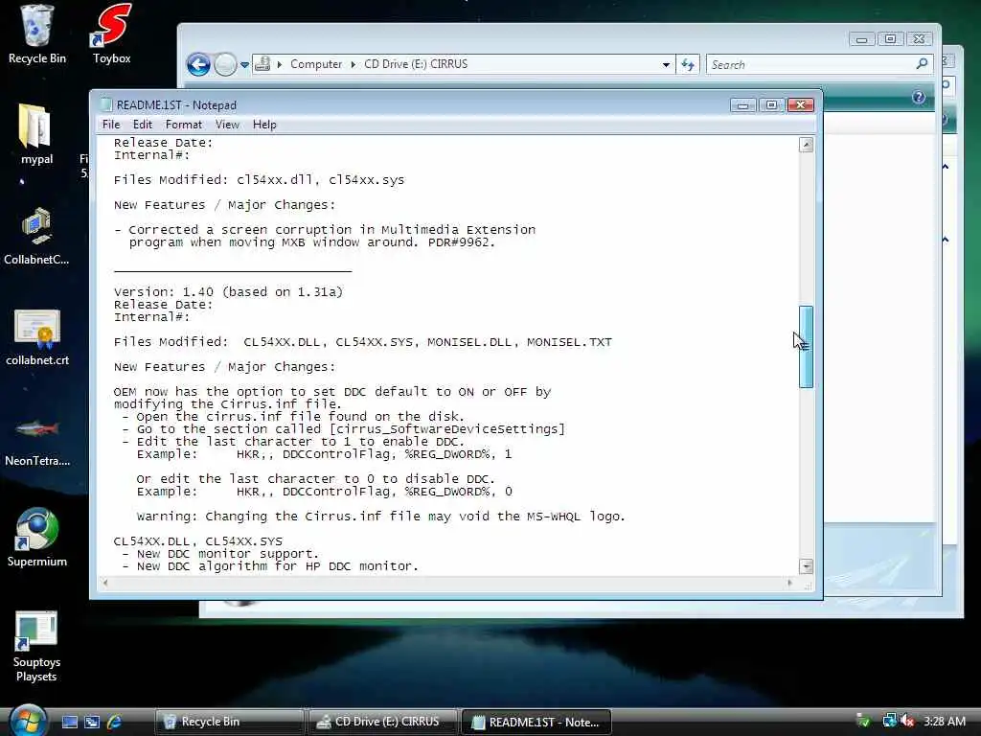Open Notepad Edit menu

(x=143, y=125)
